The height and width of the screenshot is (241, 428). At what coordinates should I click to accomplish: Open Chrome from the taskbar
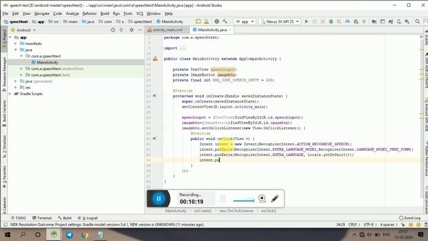pos(85,234)
